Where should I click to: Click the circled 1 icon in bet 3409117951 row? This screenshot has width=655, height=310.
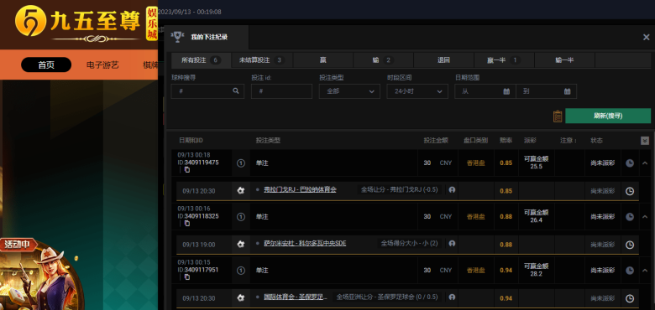241,271
